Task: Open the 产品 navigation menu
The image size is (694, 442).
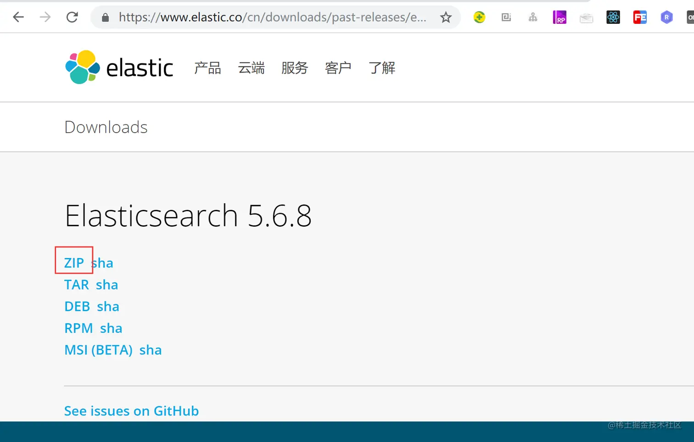Action: [207, 68]
